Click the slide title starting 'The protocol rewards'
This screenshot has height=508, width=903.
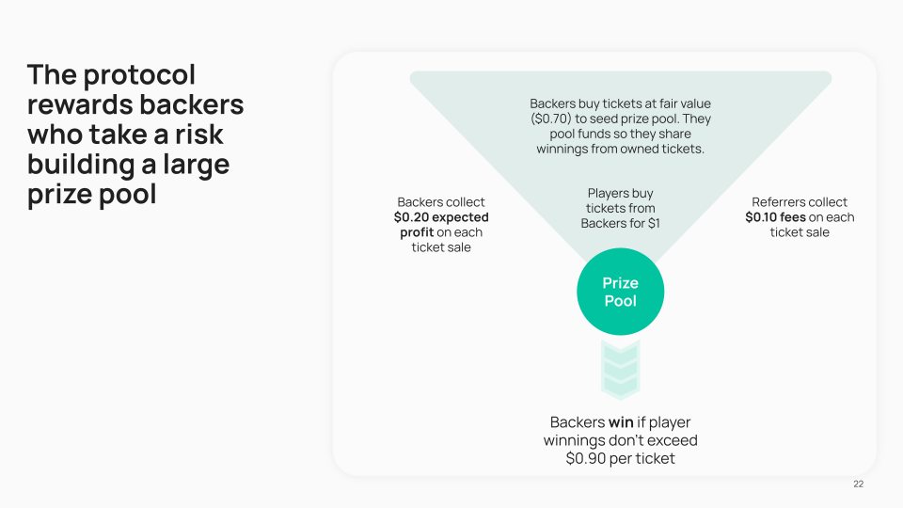(x=135, y=134)
